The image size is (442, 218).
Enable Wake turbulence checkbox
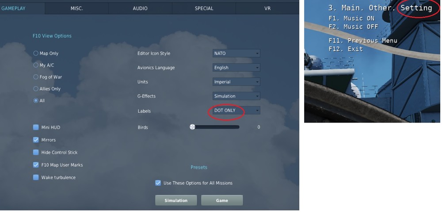click(36, 177)
